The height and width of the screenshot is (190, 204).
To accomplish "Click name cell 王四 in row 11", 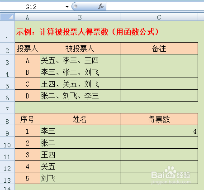I will [80, 155].
